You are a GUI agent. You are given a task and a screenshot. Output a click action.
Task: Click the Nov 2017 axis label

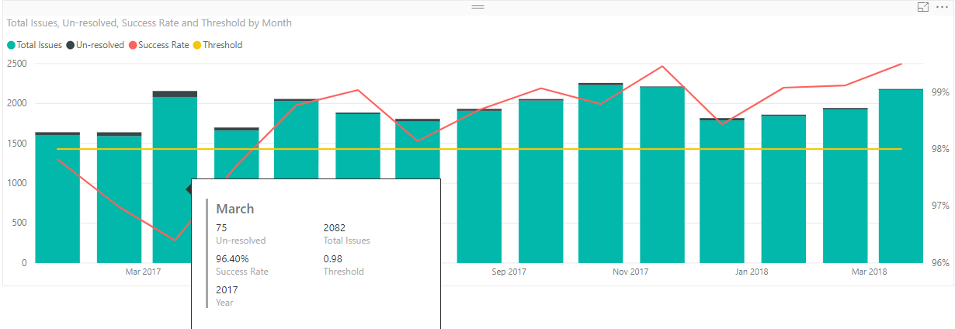tap(630, 272)
